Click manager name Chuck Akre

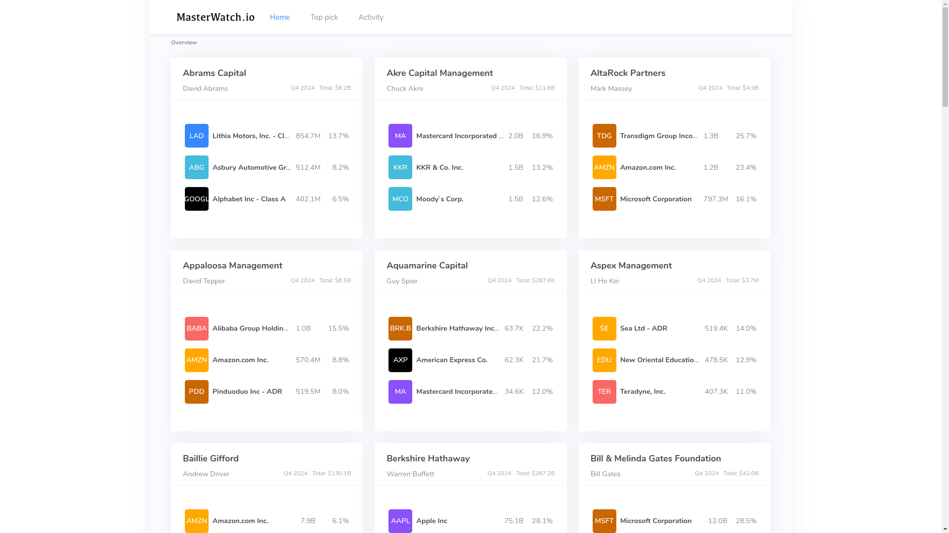click(405, 88)
